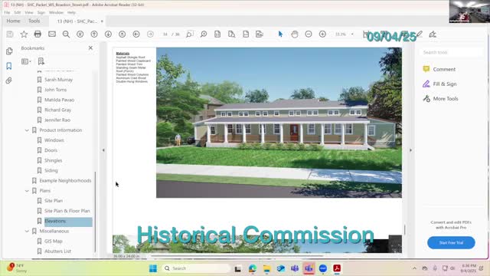Click the Bookmarks panel vertical scrollbar

95,212
